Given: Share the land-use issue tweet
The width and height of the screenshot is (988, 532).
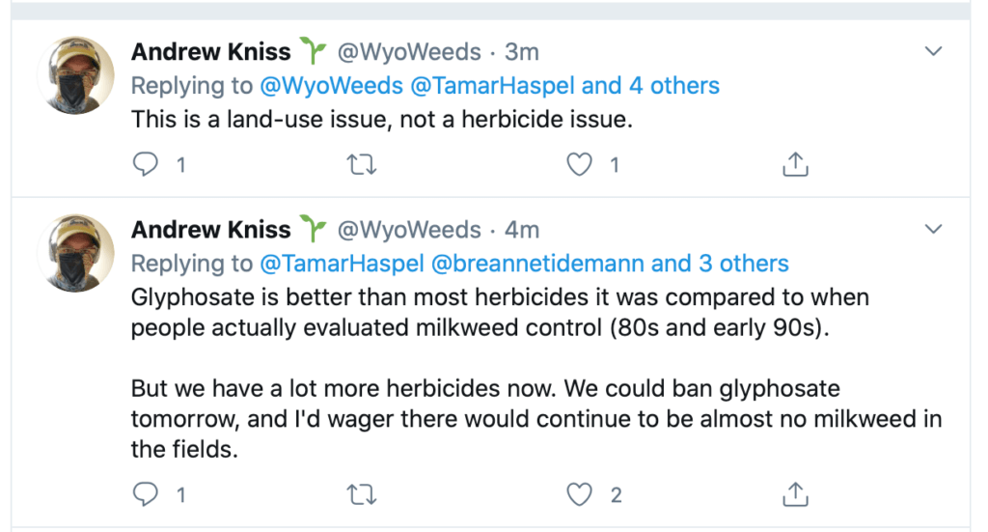Looking at the screenshot, I should [794, 166].
